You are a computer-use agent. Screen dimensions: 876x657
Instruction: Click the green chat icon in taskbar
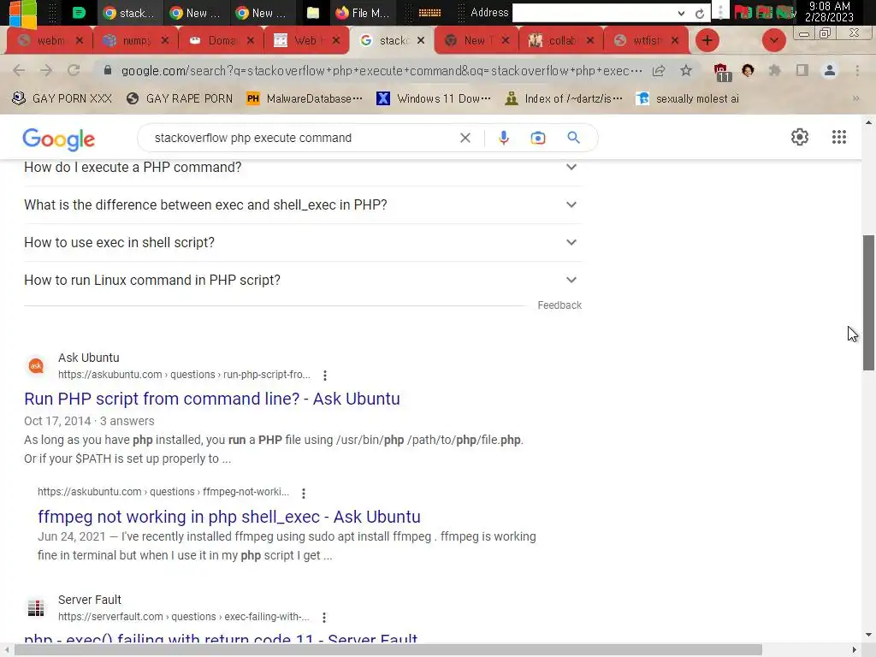[80, 12]
